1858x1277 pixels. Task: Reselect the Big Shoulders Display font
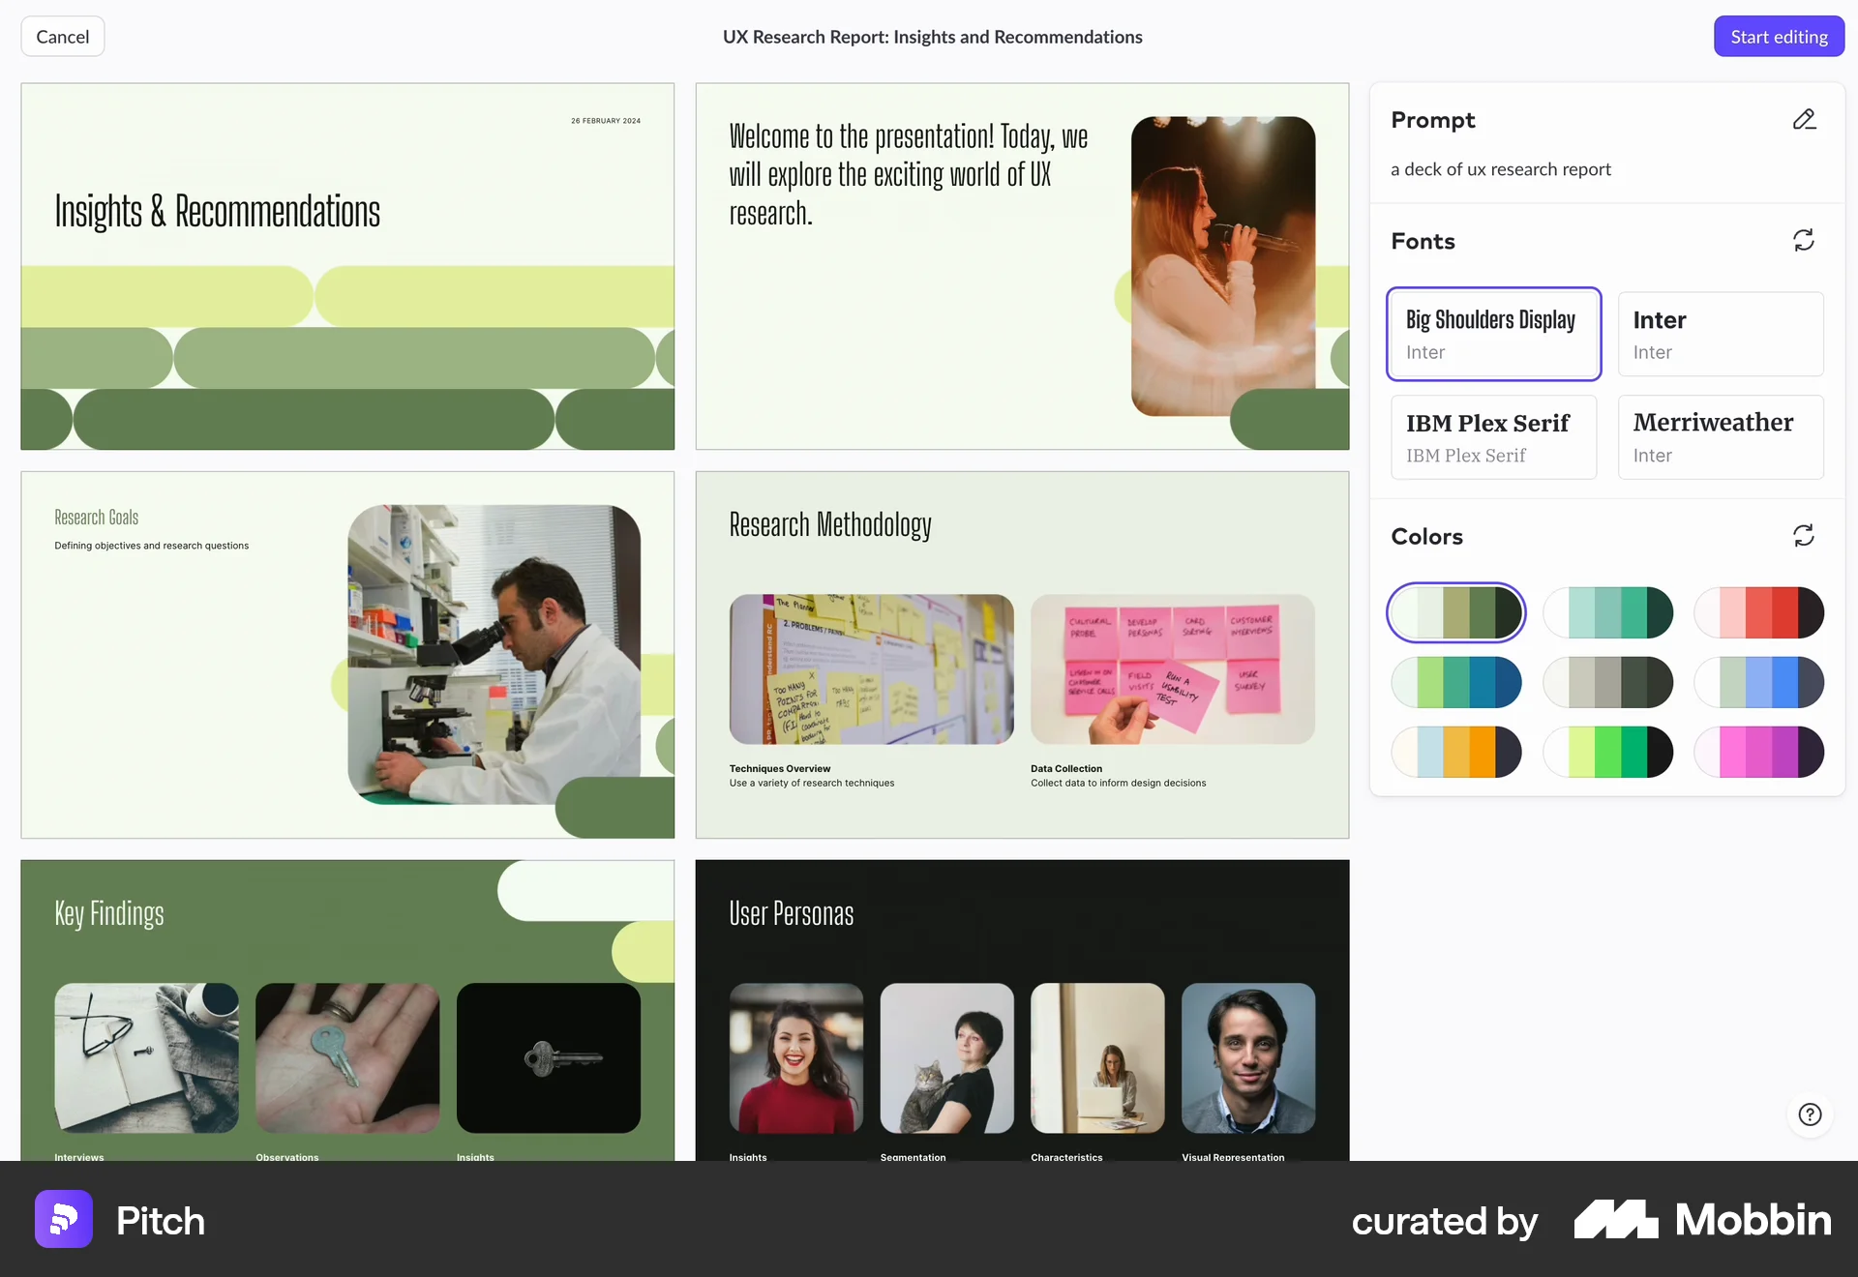tap(1493, 334)
